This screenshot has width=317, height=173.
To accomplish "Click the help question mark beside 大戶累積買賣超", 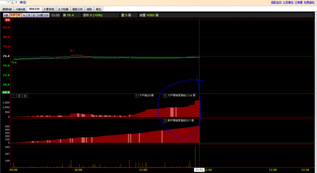I will coord(165,96).
